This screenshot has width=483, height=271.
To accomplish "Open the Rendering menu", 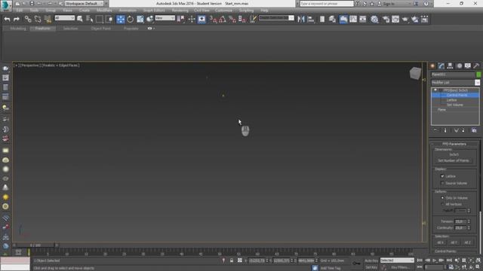I will (x=180, y=11).
